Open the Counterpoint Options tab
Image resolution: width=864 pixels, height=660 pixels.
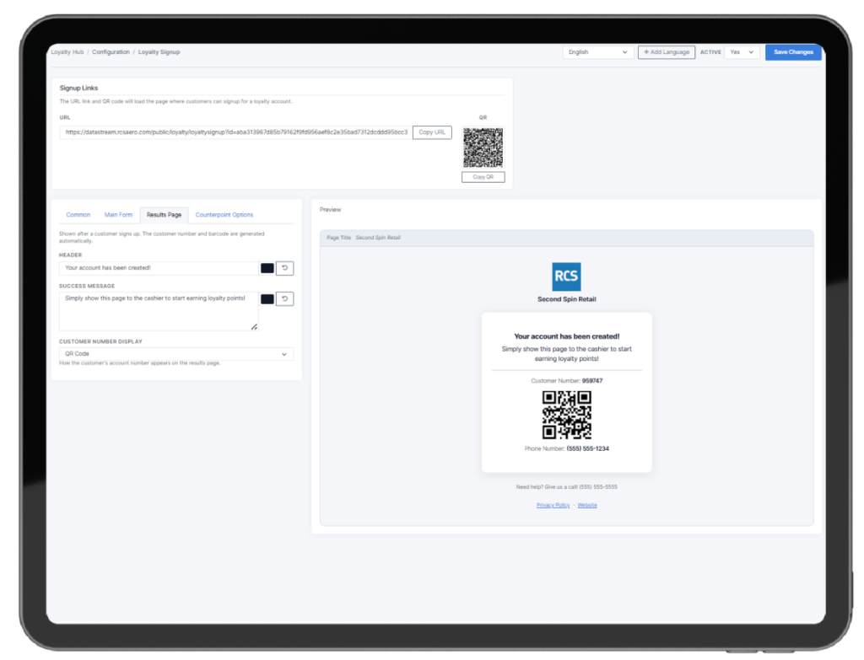tap(224, 215)
